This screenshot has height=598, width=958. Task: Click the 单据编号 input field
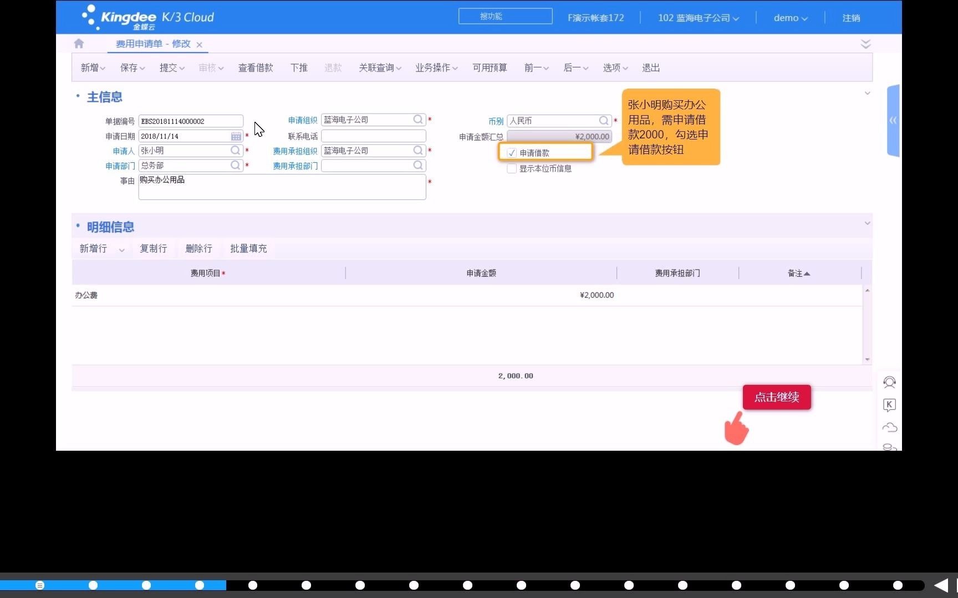tap(191, 121)
